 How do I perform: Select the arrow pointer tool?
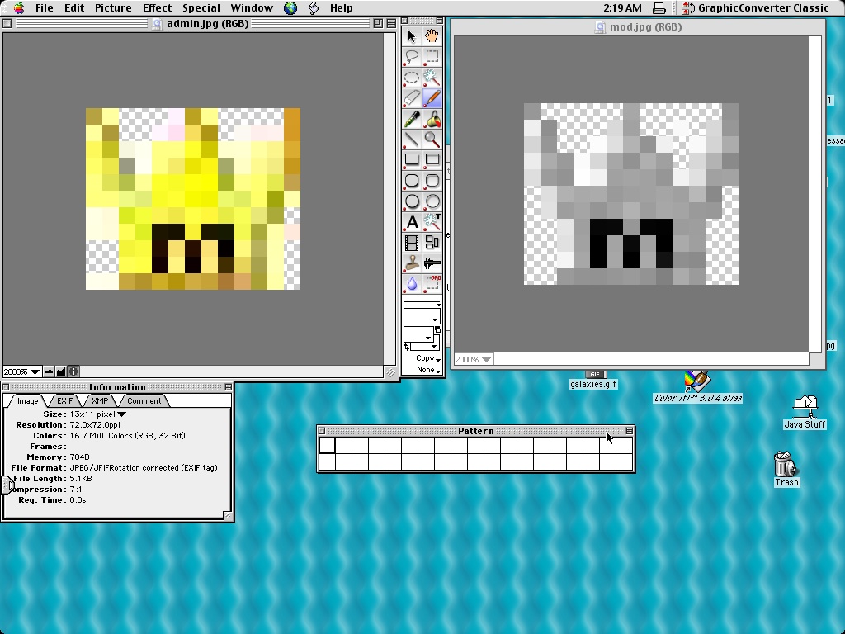coord(412,36)
